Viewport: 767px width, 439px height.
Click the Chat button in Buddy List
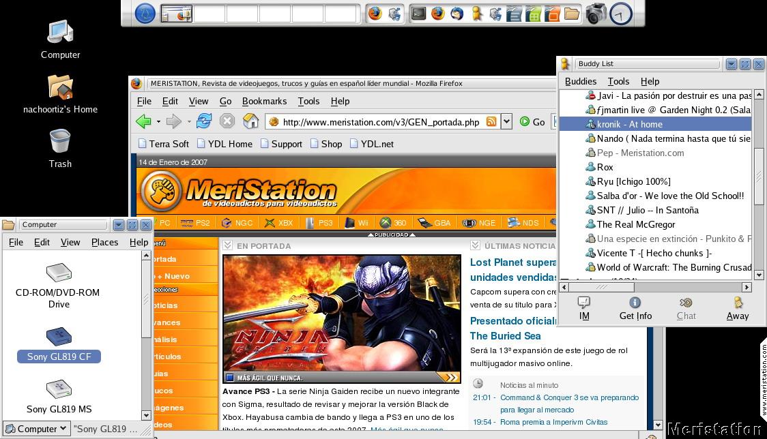(x=686, y=309)
